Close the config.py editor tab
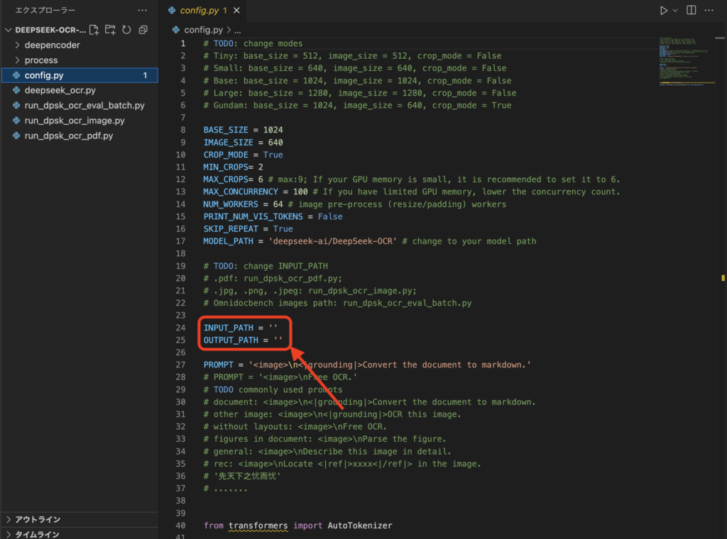The image size is (727, 539). pyautogui.click(x=237, y=11)
